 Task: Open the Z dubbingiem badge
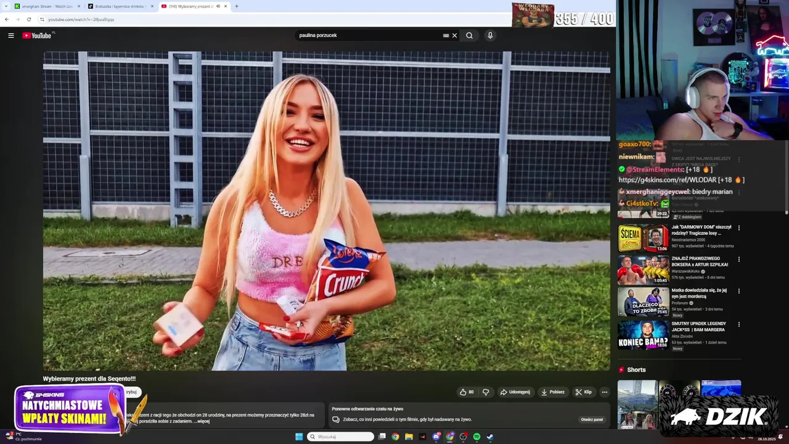[686, 217]
